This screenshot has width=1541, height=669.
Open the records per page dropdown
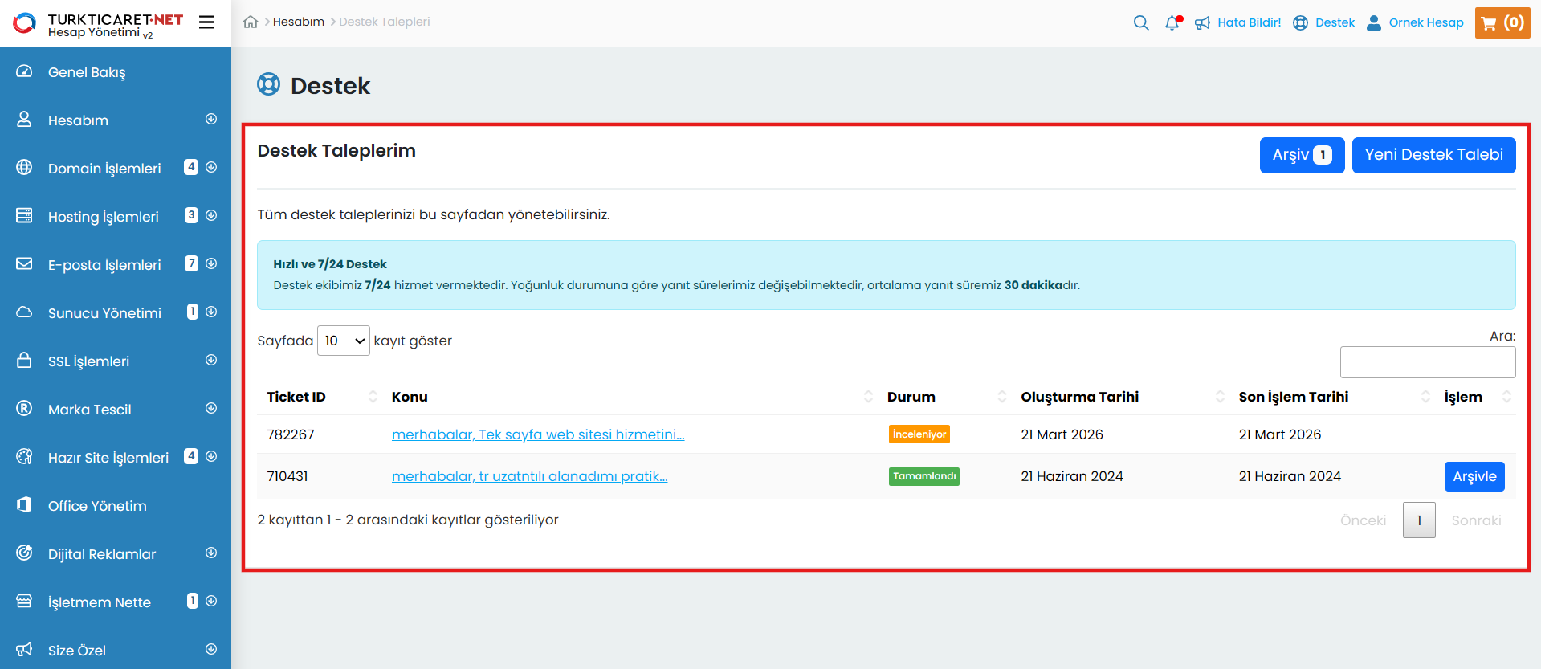[x=344, y=341]
